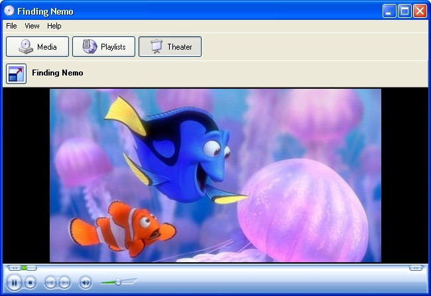Minimize the Finding Nemo window

pyautogui.click(x=389, y=11)
